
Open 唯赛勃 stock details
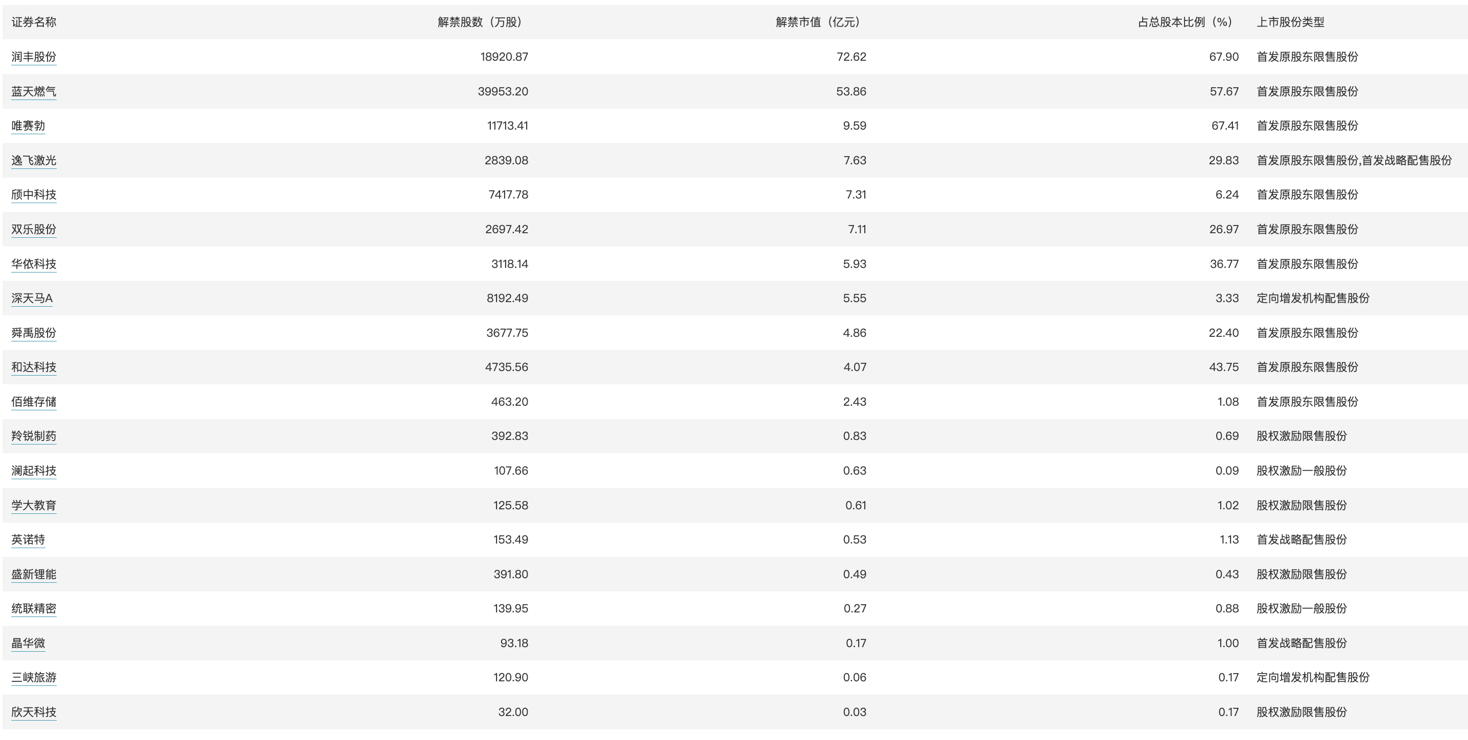(x=28, y=126)
